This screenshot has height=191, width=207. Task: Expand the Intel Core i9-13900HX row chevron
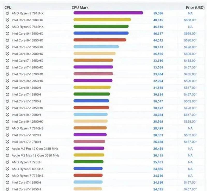click(8, 34)
